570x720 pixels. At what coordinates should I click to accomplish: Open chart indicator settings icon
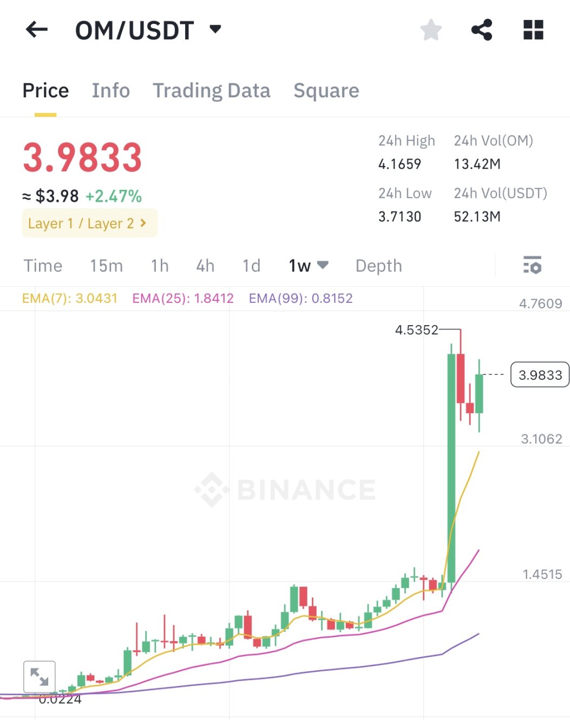point(532,265)
